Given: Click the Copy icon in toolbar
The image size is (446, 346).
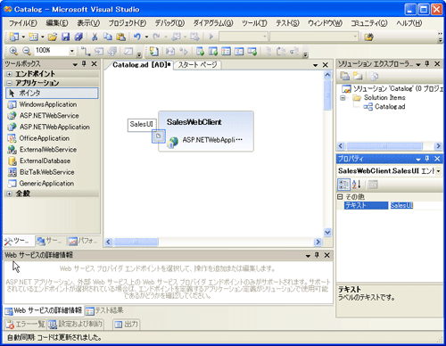Looking at the screenshot, I should [x=107, y=37].
